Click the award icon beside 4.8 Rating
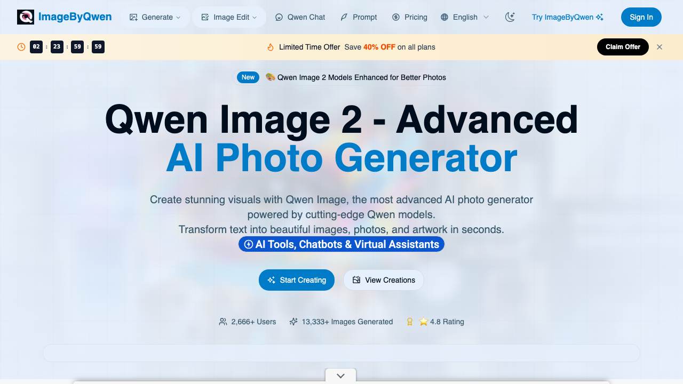This screenshot has height=384, width=683. 410,322
